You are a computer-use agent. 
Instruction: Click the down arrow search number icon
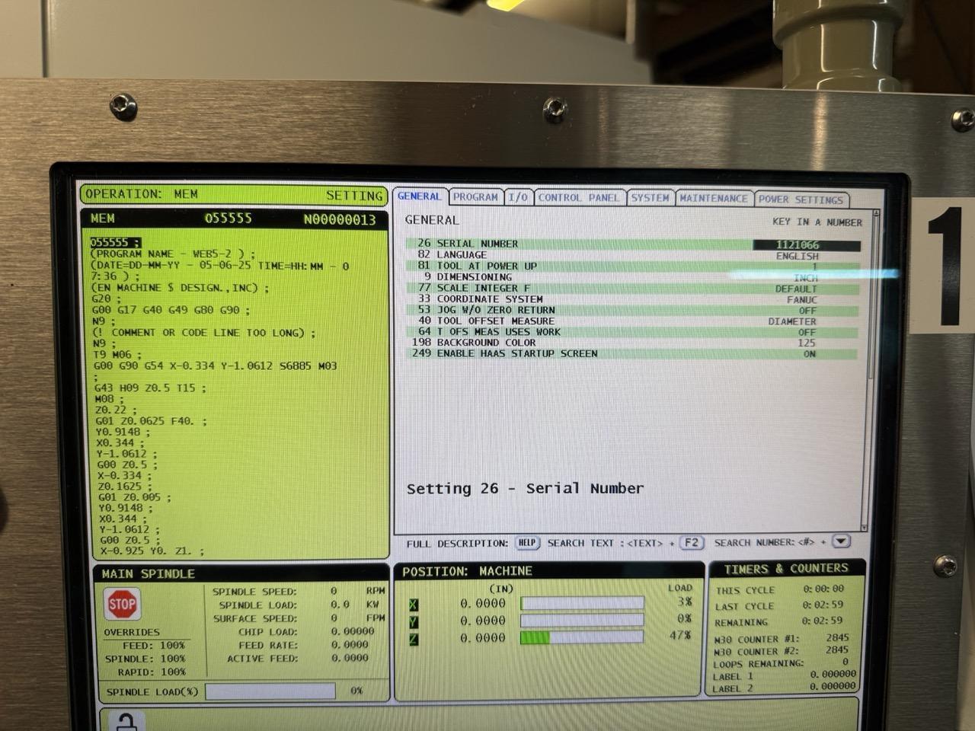tap(840, 541)
